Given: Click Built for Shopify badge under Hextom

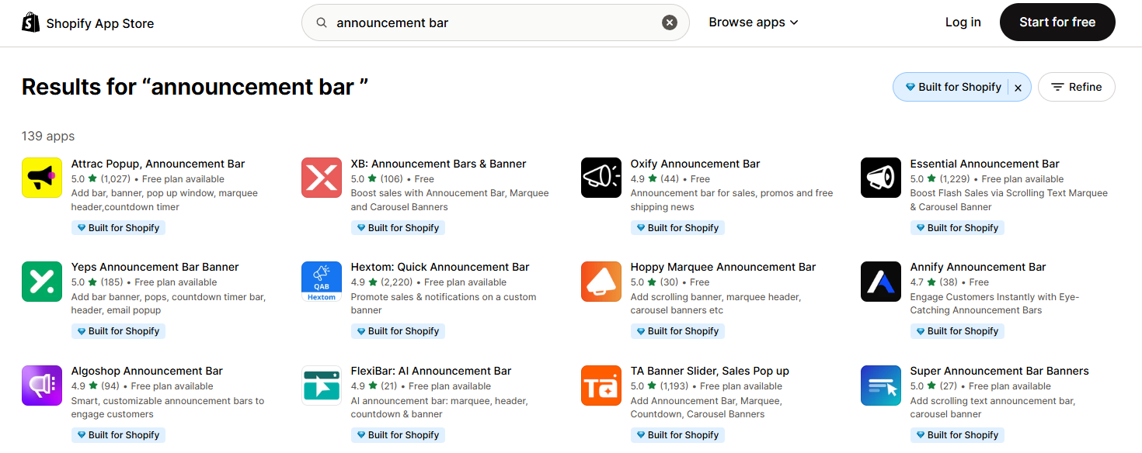Looking at the screenshot, I should click(398, 331).
